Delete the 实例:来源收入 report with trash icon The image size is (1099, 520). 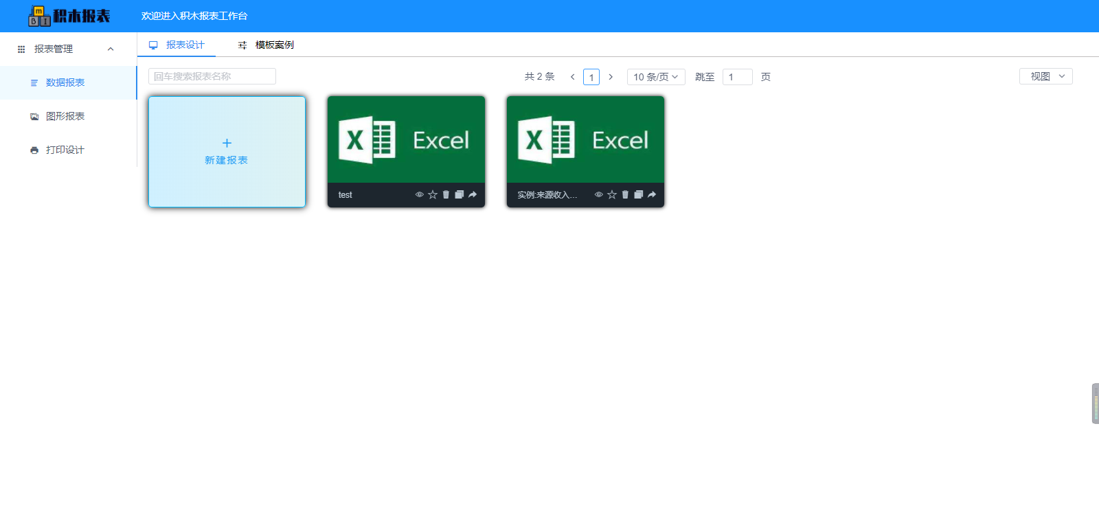625,194
